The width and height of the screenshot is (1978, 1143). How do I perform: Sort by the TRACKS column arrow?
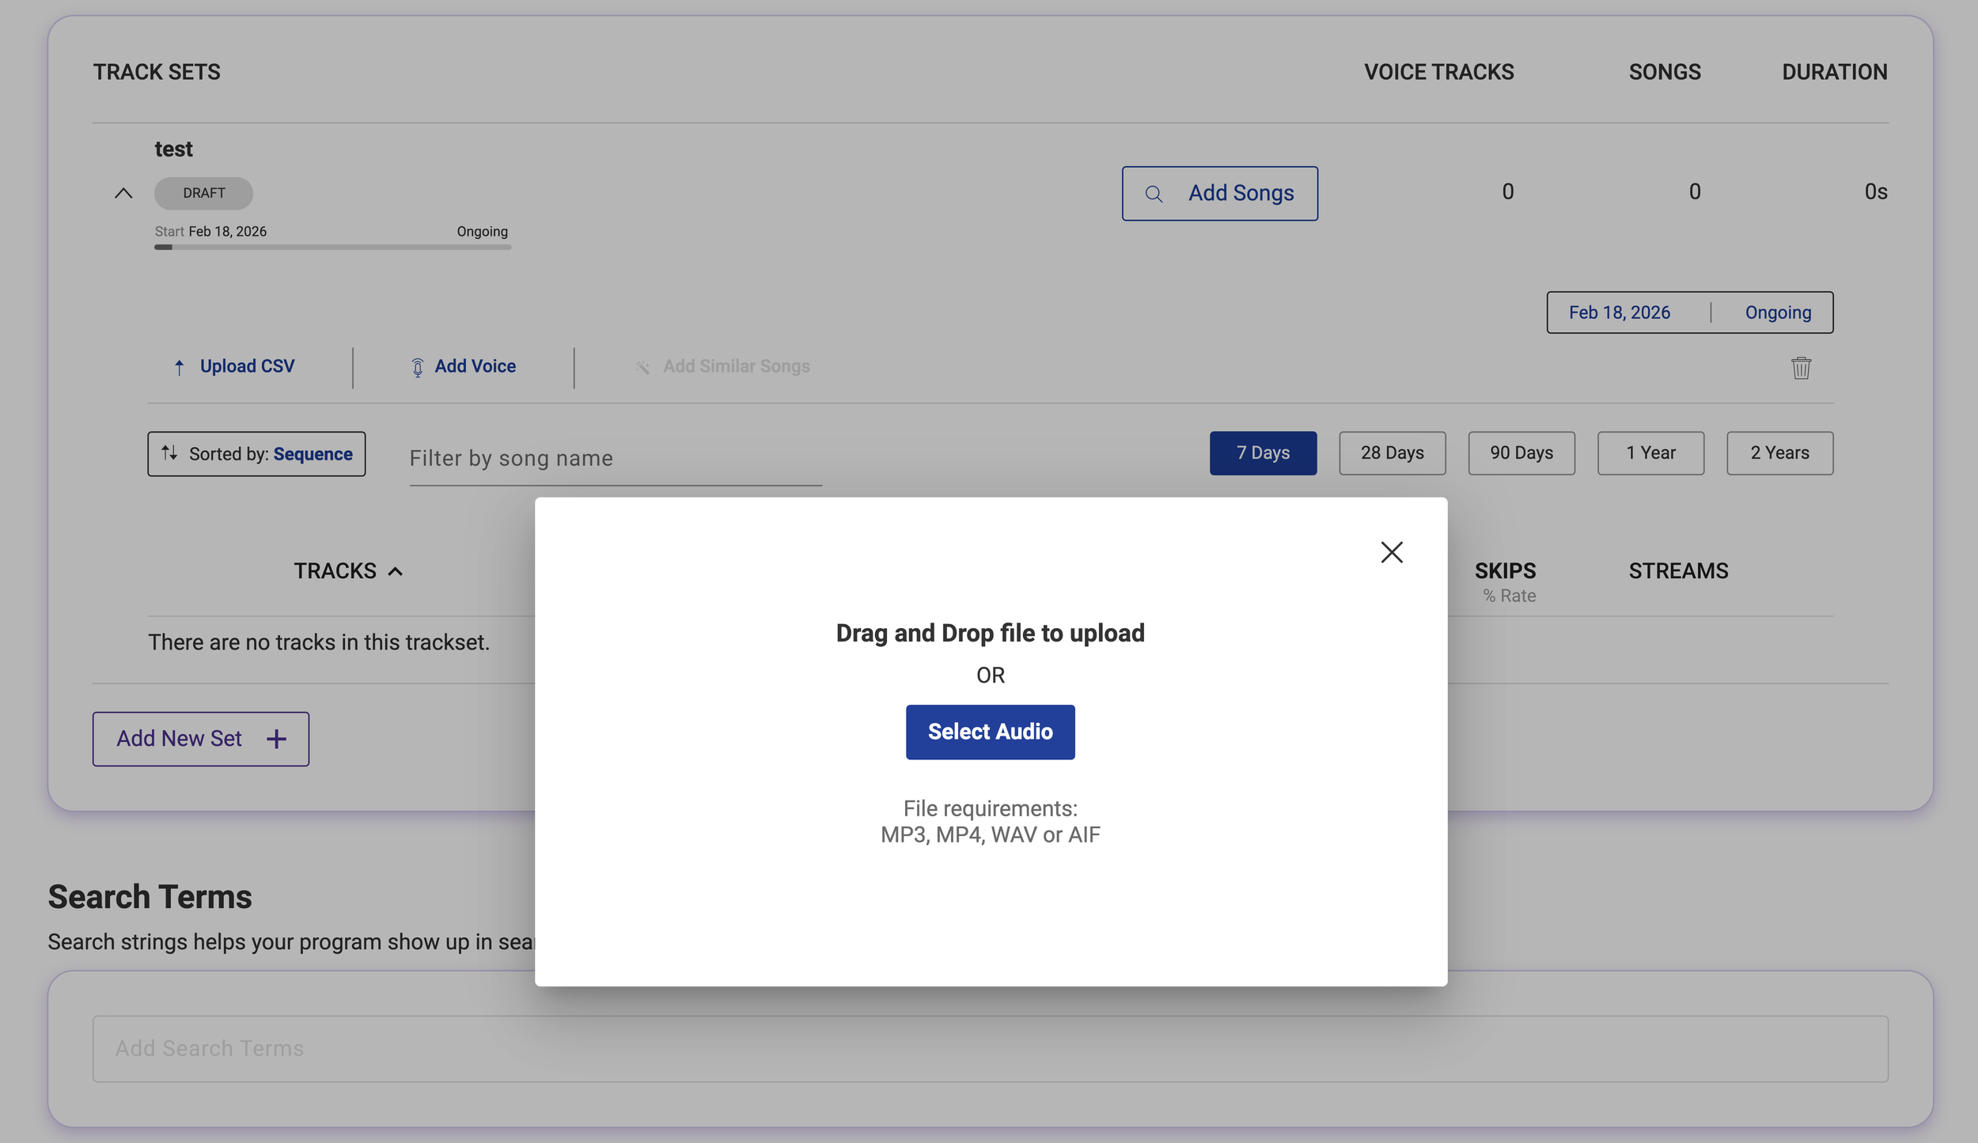coord(396,571)
